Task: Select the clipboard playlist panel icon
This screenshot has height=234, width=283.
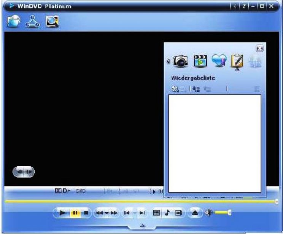Action: pyautogui.click(x=237, y=61)
